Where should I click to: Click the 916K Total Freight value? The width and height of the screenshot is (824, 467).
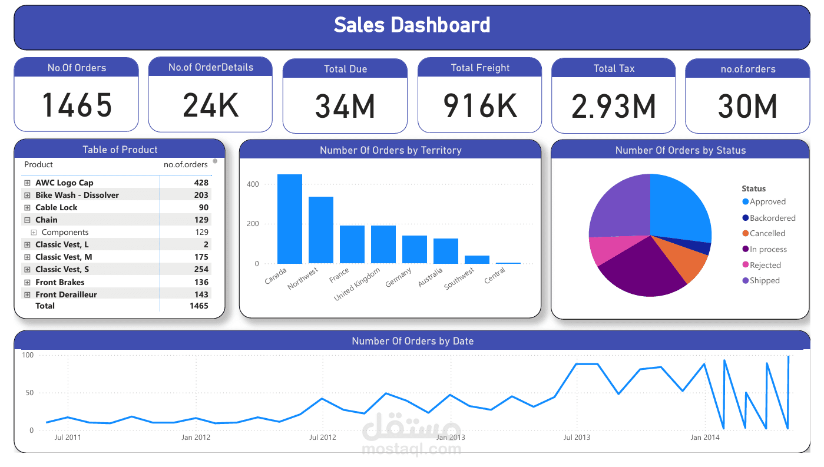pyautogui.click(x=480, y=105)
